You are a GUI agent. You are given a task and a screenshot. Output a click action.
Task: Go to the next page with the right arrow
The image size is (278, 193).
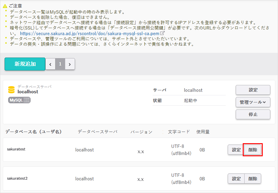coord(70,64)
